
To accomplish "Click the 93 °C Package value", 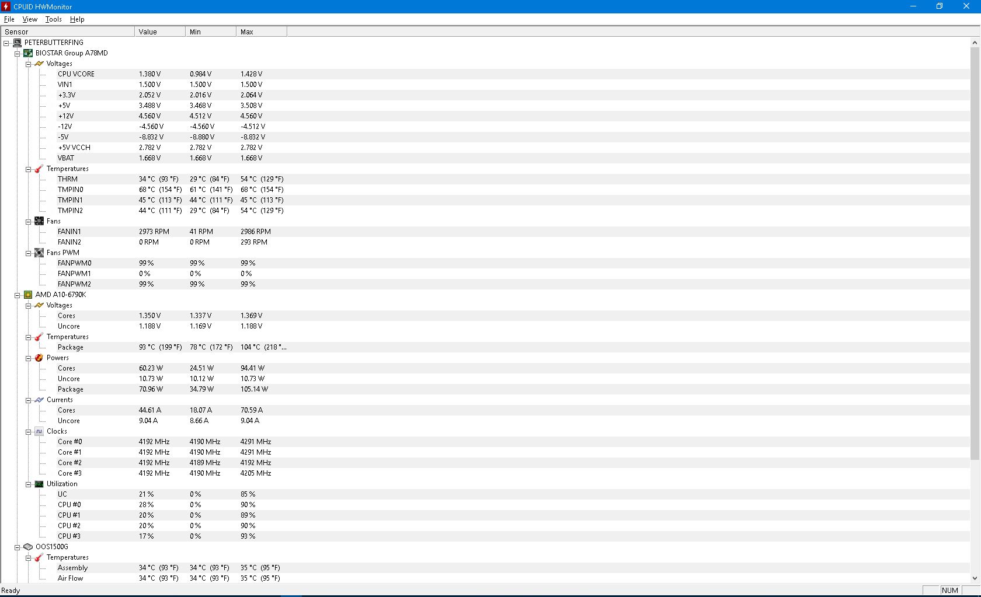I will click(161, 347).
